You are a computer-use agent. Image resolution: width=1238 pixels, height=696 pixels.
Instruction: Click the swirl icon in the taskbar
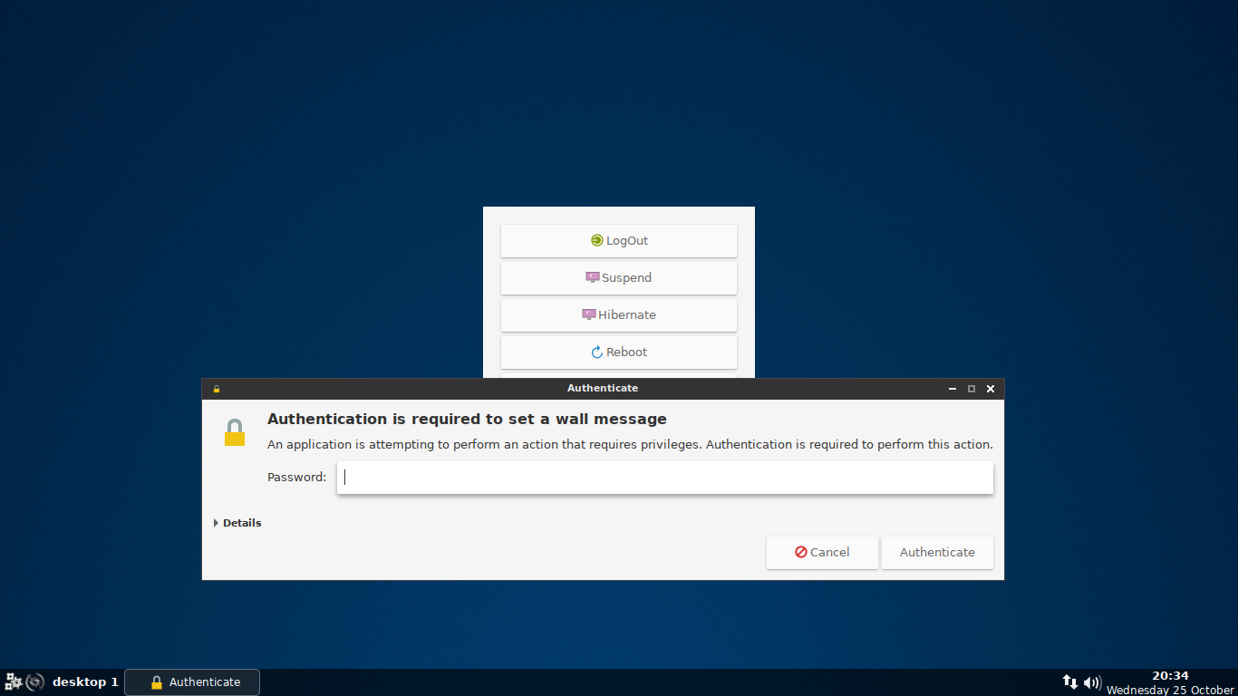tap(35, 681)
